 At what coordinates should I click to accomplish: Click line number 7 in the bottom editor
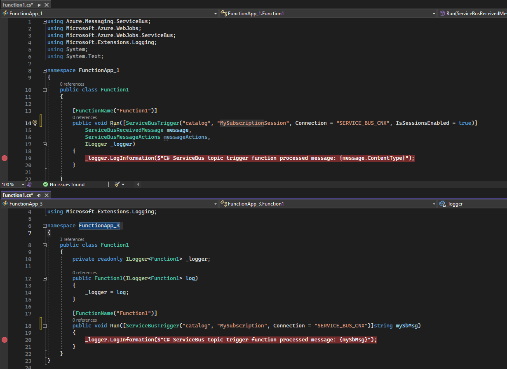(x=30, y=233)
